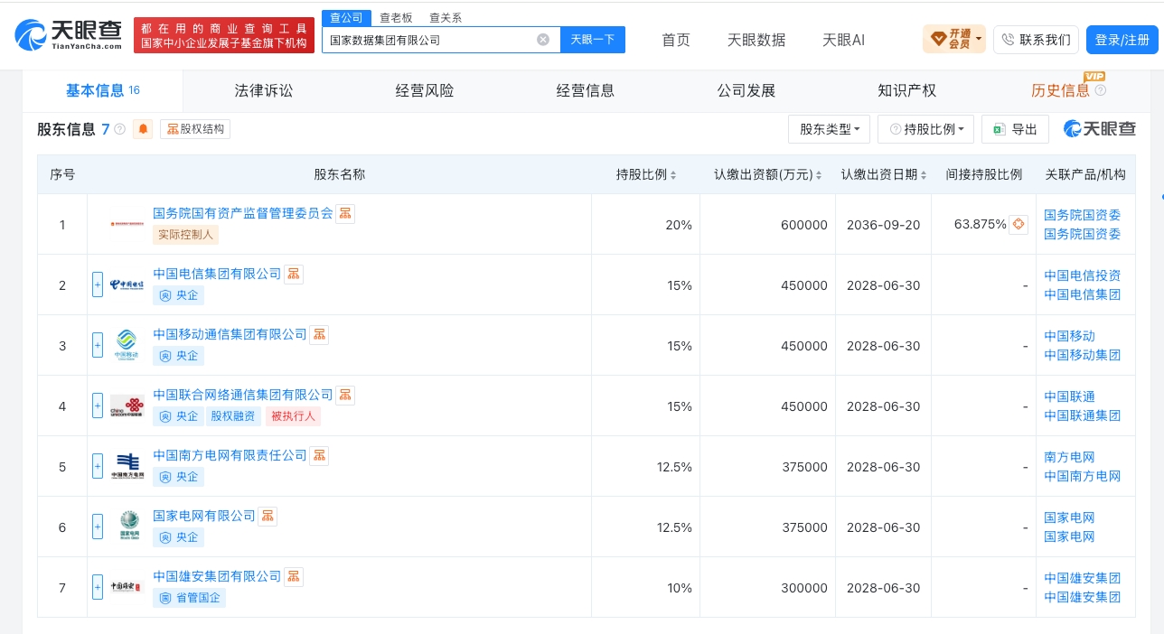Open equity structure icon beside 中国移动通信集团有限公司
1164x634 pixels.
coord(319,335)
